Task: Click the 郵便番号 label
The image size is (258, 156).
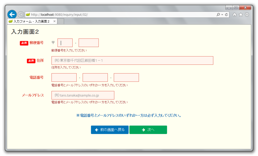Action: click(37, 43)
